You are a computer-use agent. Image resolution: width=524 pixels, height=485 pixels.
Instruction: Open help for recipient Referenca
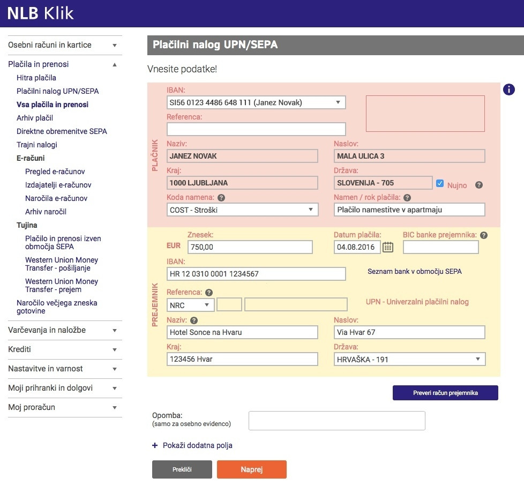(x=209, y=293)
